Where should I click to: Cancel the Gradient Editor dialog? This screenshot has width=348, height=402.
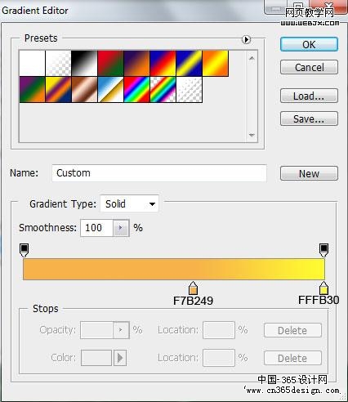309,67
